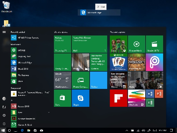177x133 pixels.
Task: Open File Explorer icon in Start sidebar
Action: (4, 107)
